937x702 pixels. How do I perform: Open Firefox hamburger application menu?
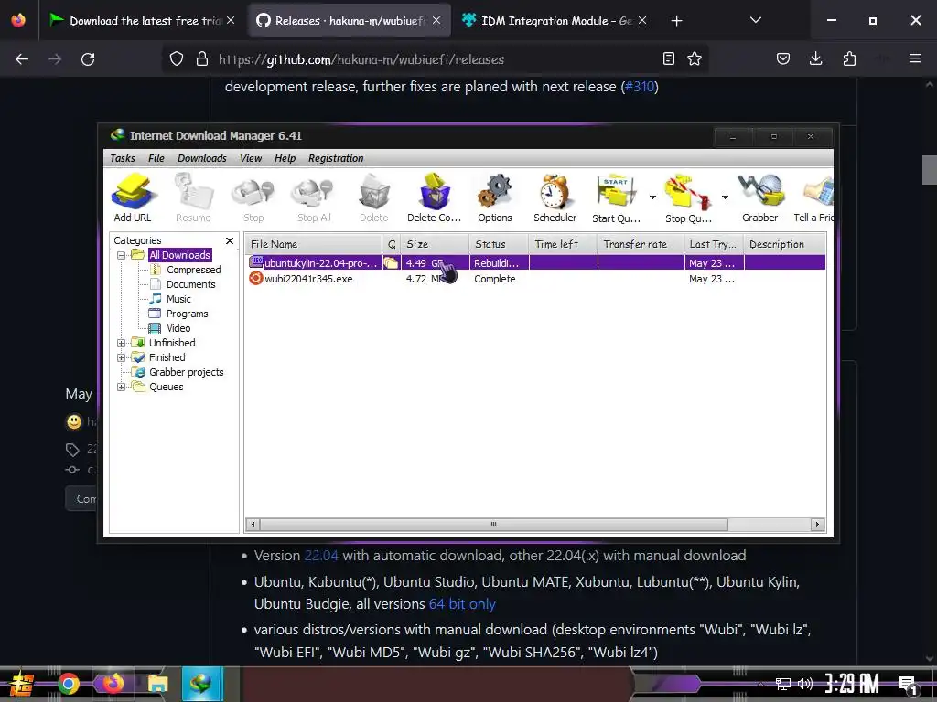point(915,58)
